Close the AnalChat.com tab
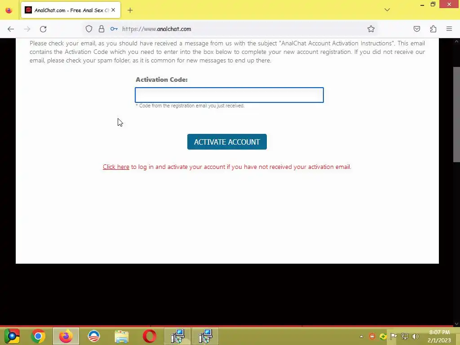Image resolution: width=460 pixels, height=345 pixels. tap(113, 10)
